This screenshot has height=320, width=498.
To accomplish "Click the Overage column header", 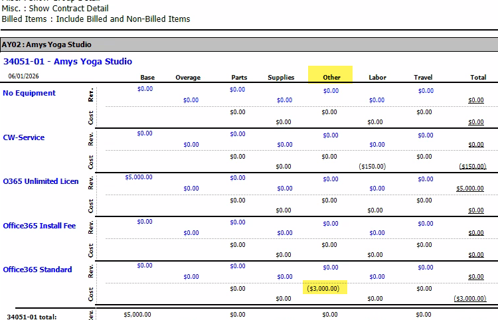I will [x=188, y=78].
